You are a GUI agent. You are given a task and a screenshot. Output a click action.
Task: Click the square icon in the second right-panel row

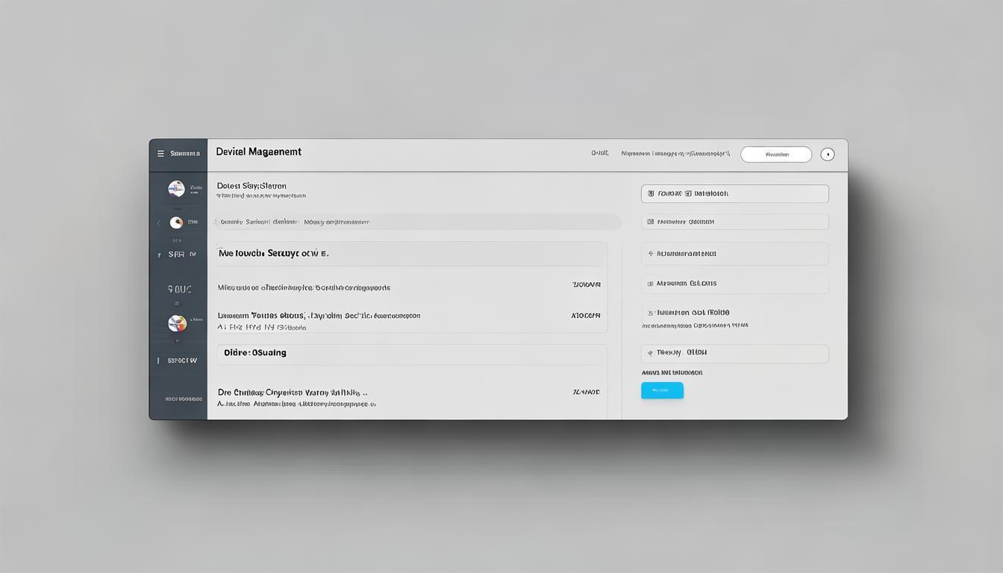[651, 222]
